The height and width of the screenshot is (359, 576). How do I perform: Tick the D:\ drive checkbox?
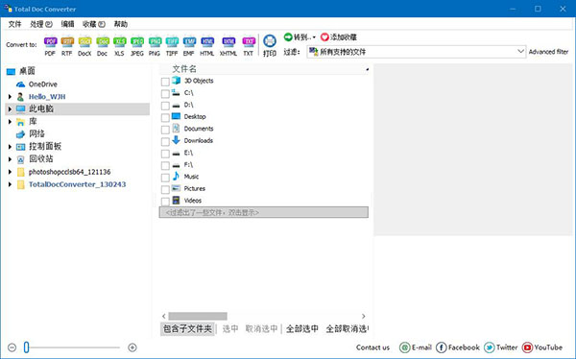pos(165,106)
